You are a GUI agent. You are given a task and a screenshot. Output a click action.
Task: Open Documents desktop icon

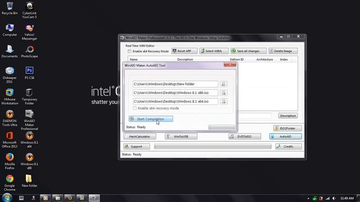10,51
